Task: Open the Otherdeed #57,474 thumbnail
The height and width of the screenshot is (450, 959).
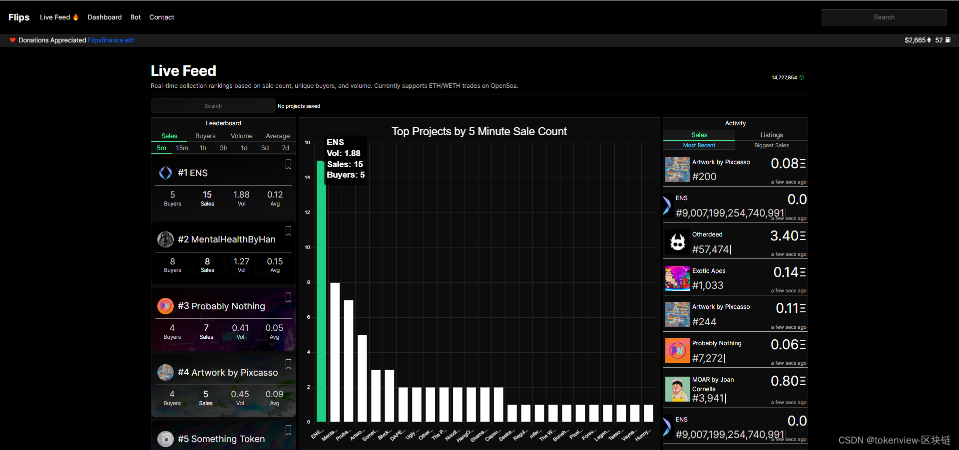Action: point(678,242)
